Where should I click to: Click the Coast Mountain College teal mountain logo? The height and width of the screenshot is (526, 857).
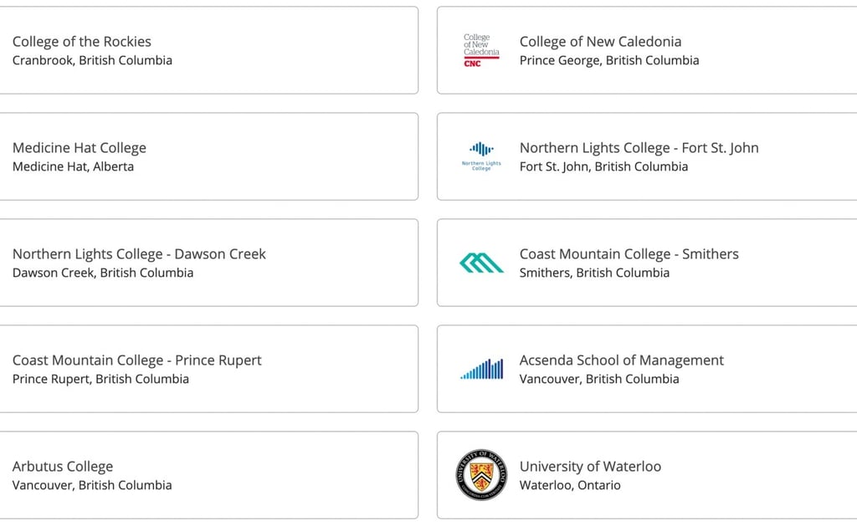pos(481,263)
